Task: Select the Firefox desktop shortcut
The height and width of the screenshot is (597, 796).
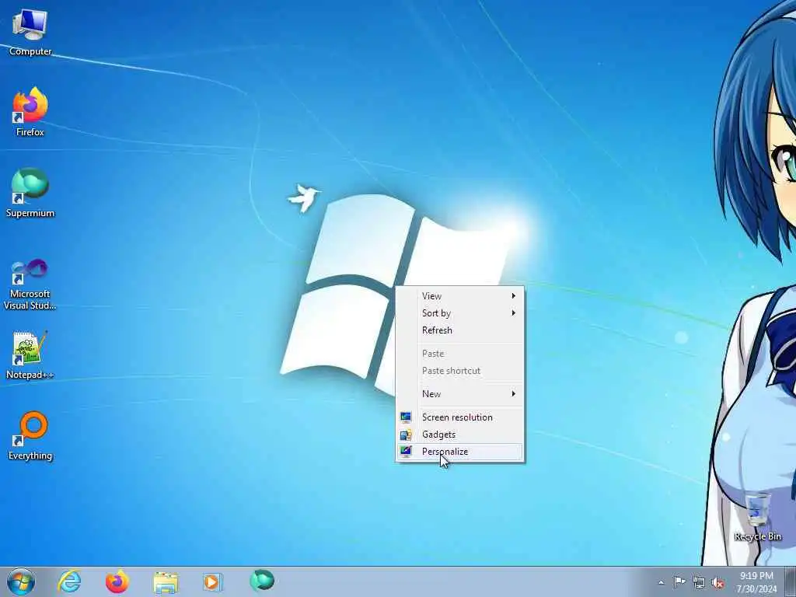Action: point(30,112)
